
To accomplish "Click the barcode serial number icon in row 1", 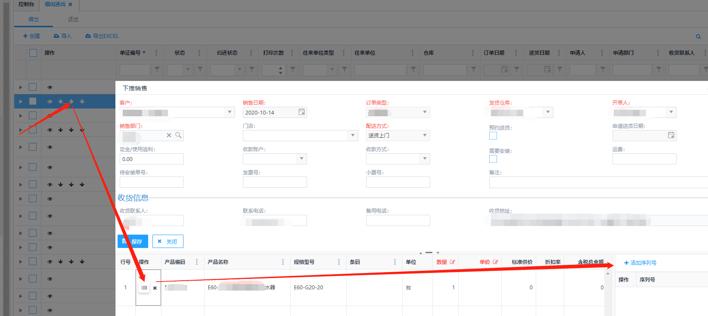I will pos(144,288).
